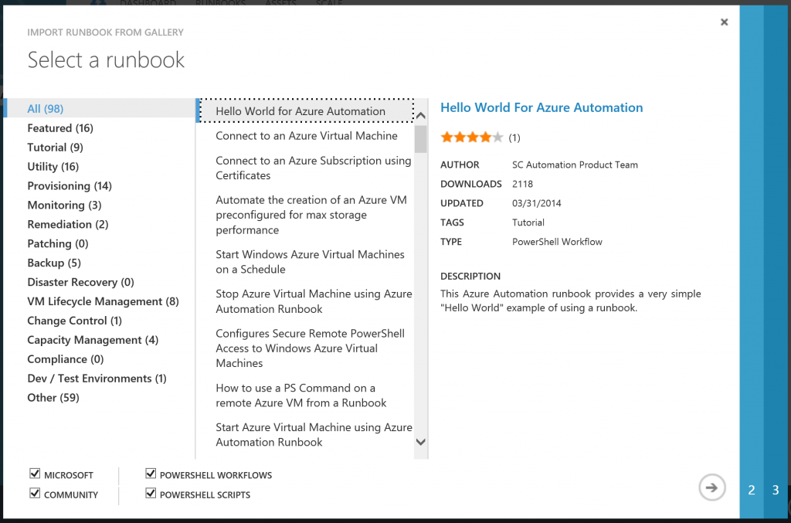Viewport: 791px width, 523px height.
Task: Click the (1) rating count
Action: 514,138
